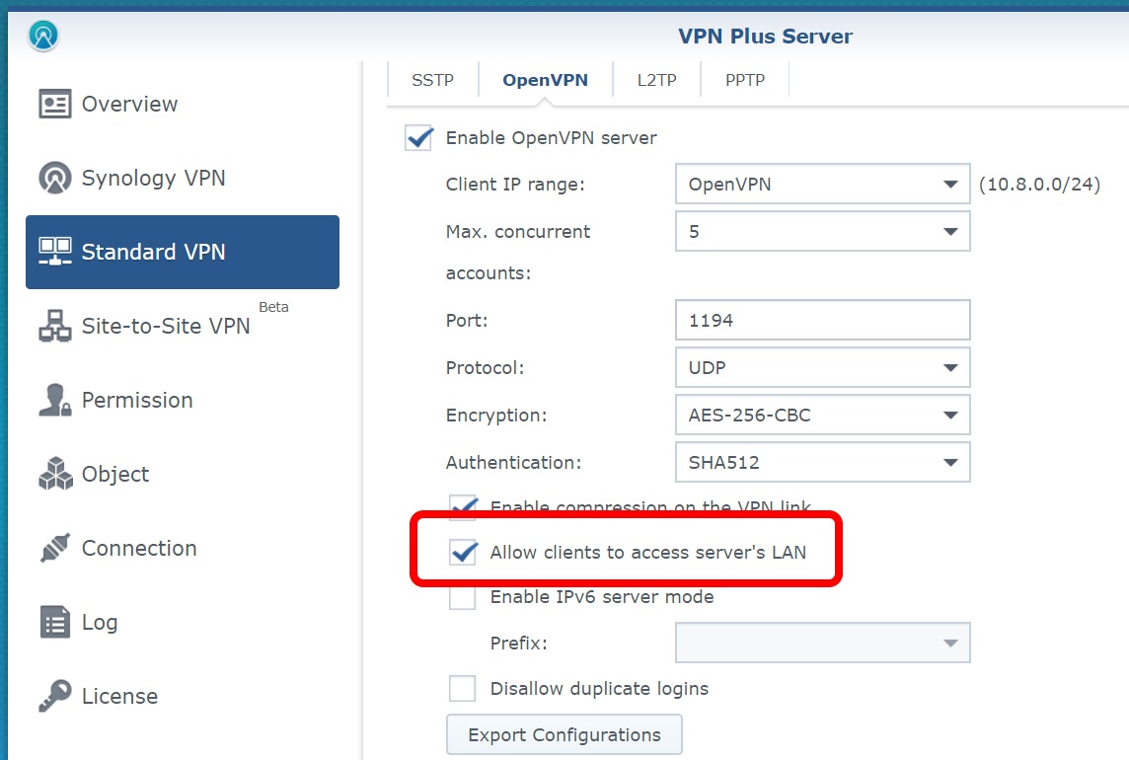Click the (10.8.0.0/24) subnet text

pyautogui.click(x=1040, y=185)
